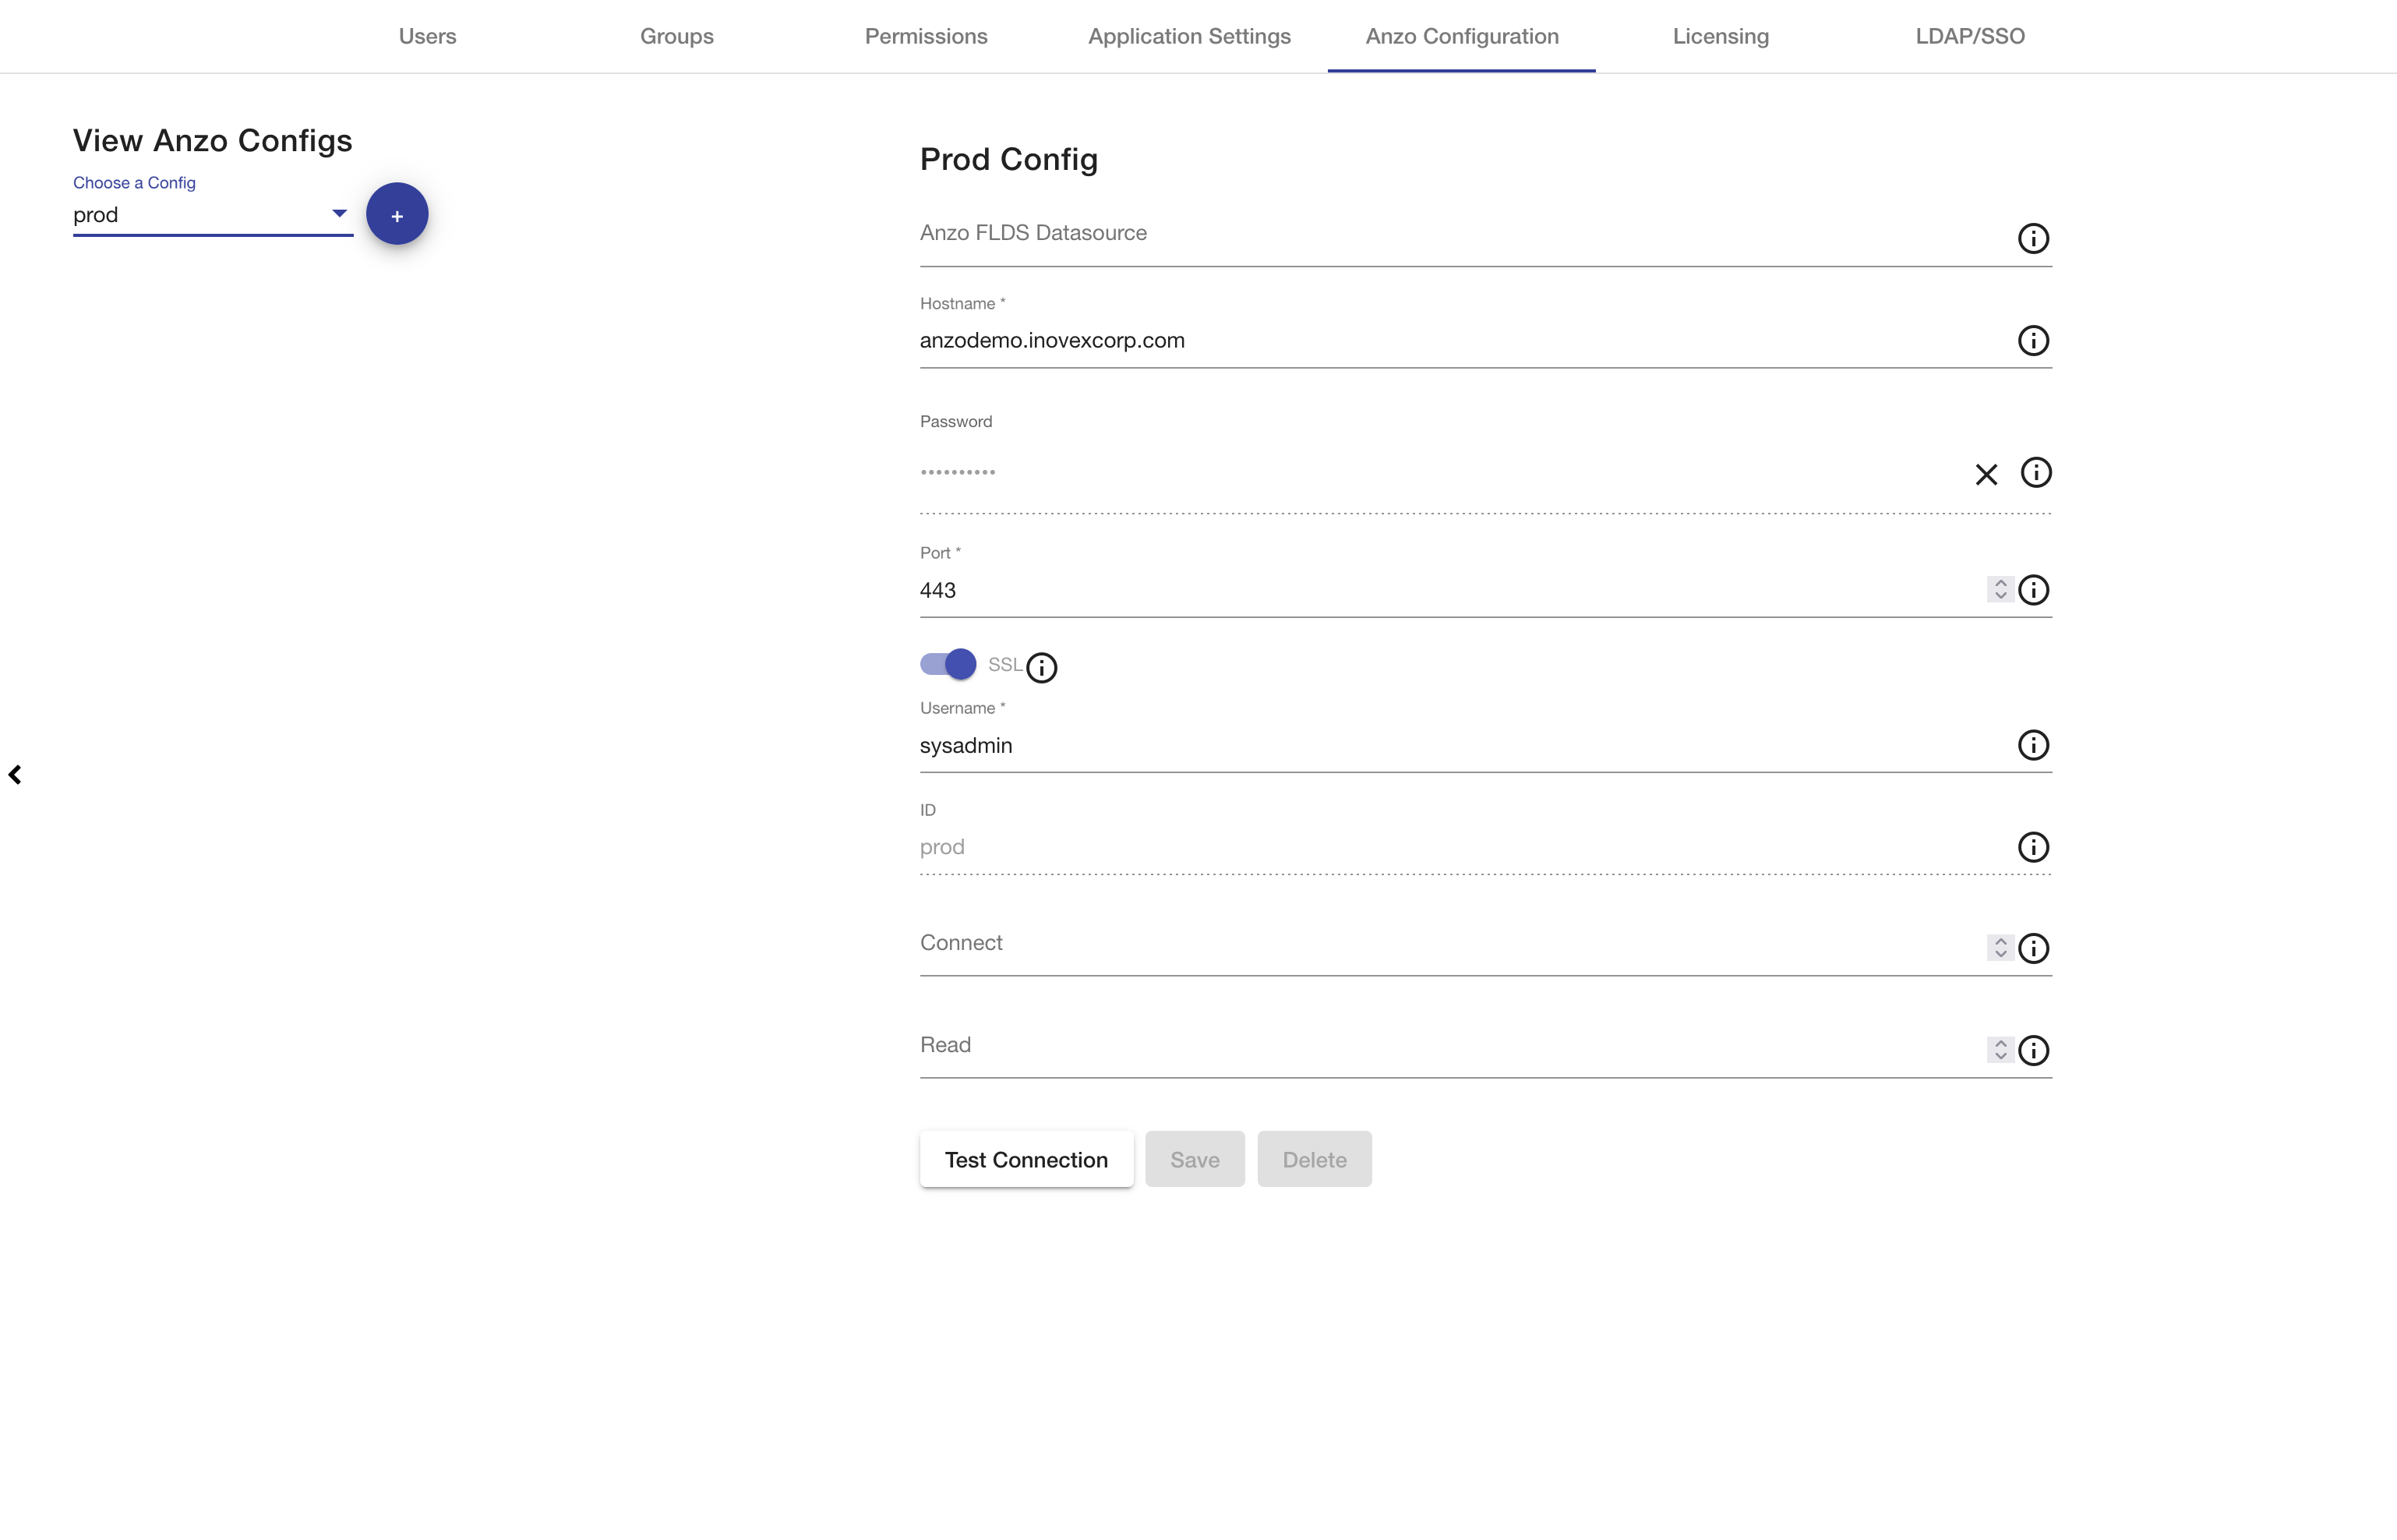Show Hostname field info icon
The width and height of the screenshot is (2397, 1540).
[x=2033, y=340]
